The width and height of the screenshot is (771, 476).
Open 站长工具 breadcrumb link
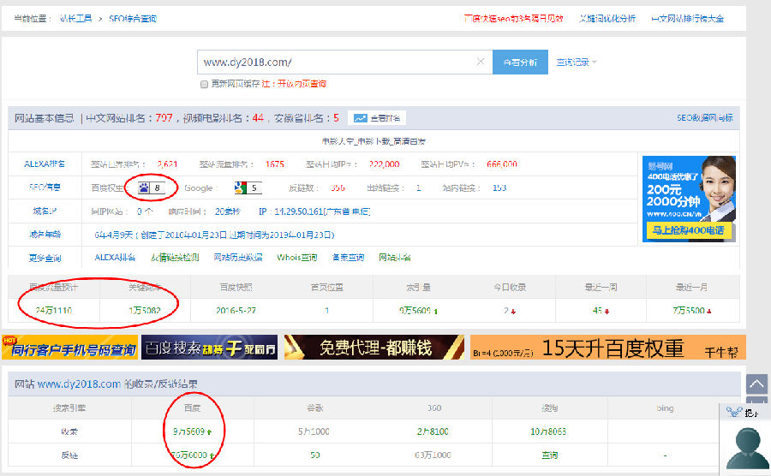(x=75, y=19)
